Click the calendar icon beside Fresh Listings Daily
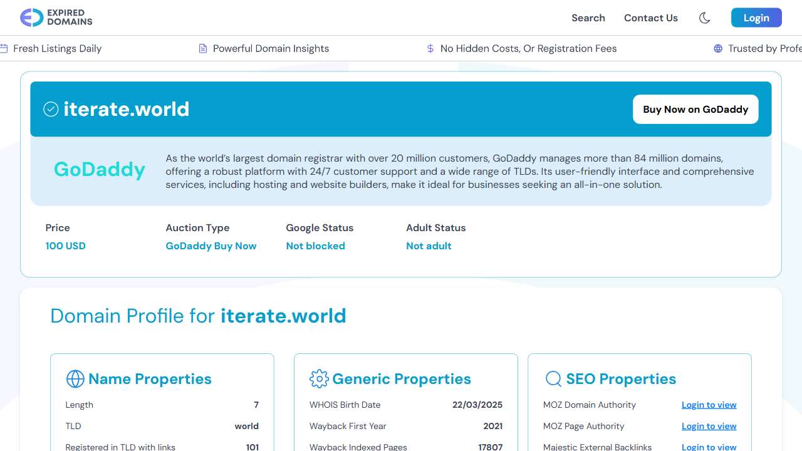The width and height of the screenshot is (802, 451). 4,48
